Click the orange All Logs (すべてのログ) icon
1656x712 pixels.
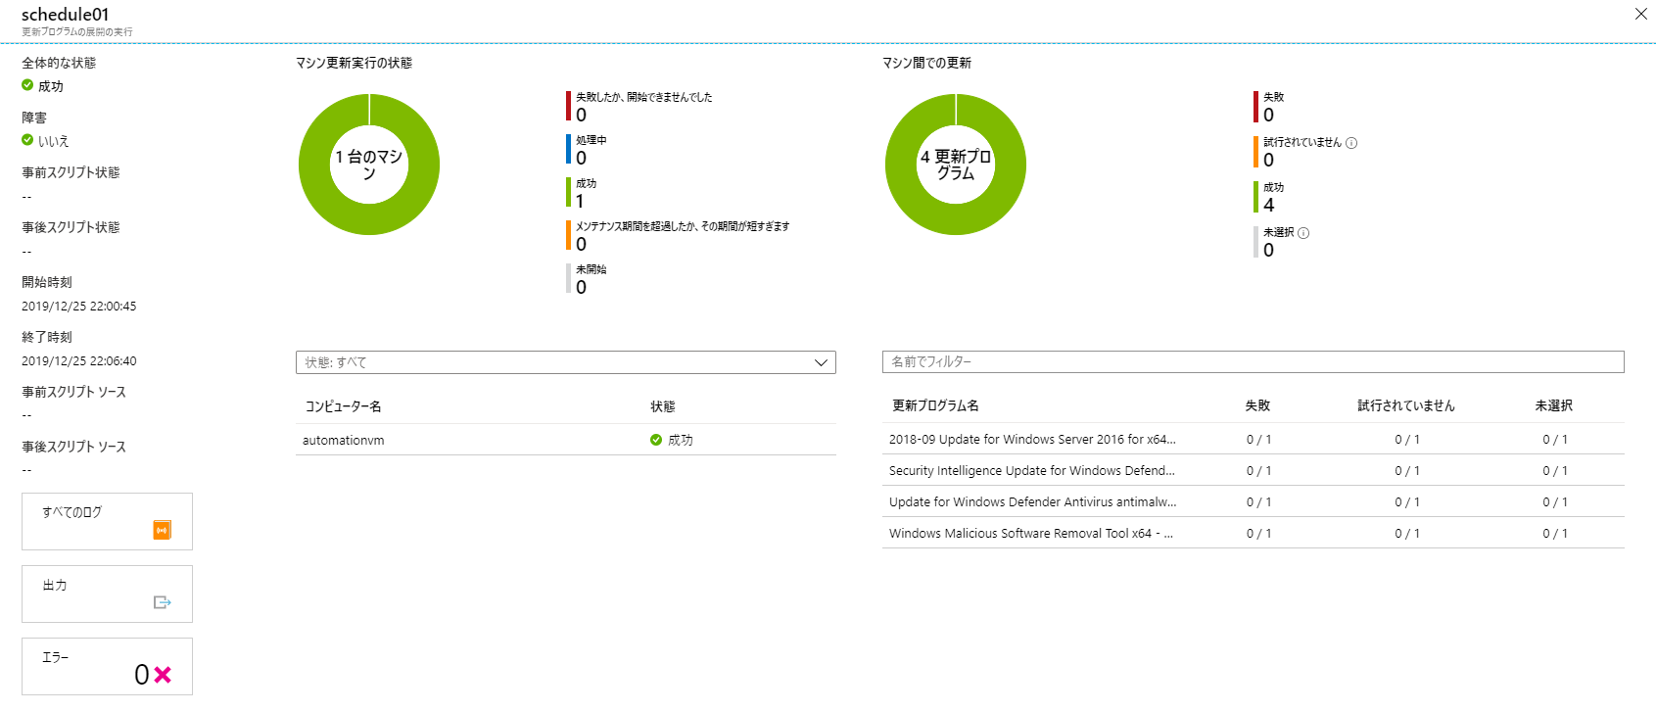click(x=163, y=530)
